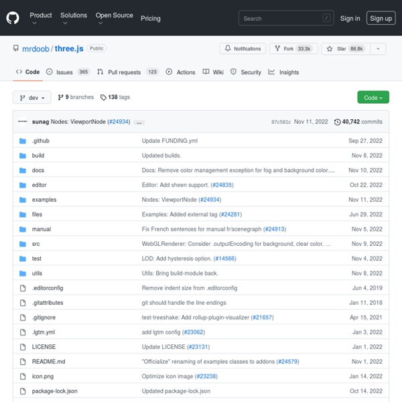Click the tag icon next to 138 tags
The height and width of the screenshot is (402, 402).
[x=103, y=97]
